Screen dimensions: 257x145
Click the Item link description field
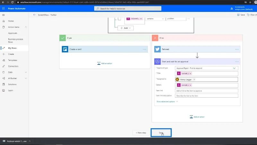pyautogui.click(x=207, y=96)
